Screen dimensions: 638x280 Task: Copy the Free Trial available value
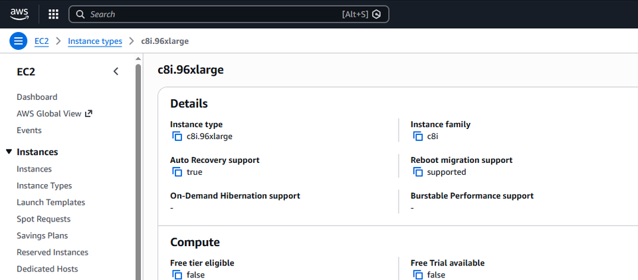click(417, 275)
